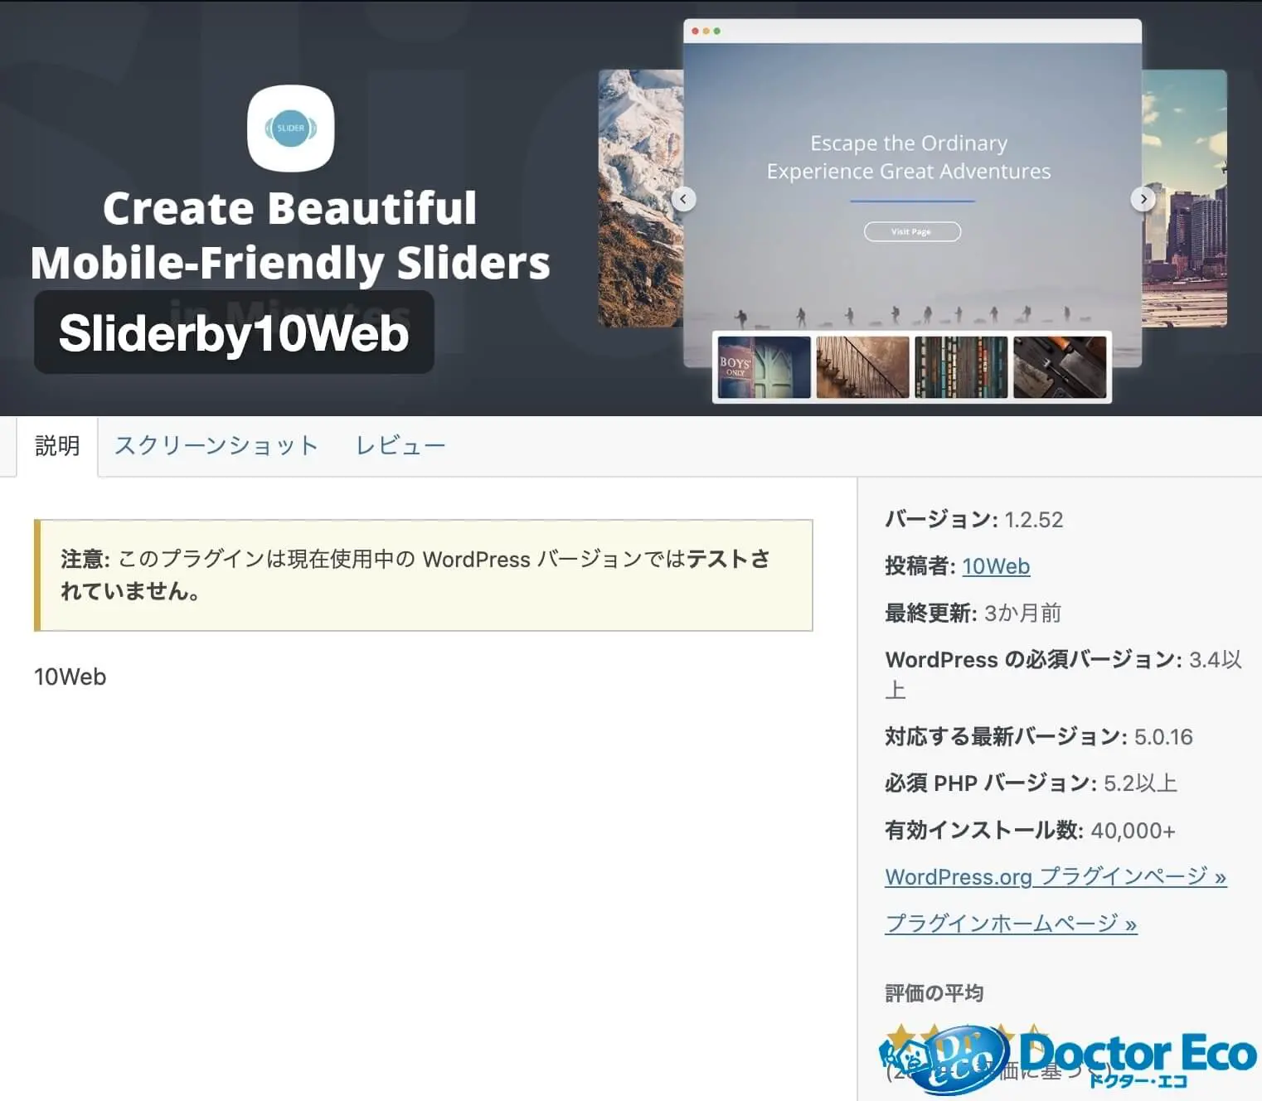
Task: Click the WordPress の必須バージョン 3.4以上 text
Action: click(x=1064, y=675)
